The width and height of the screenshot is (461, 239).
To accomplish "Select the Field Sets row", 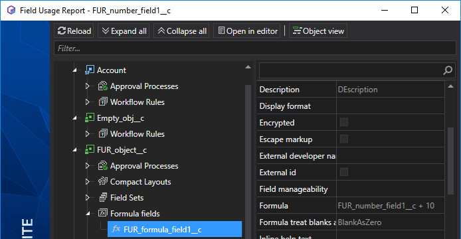I will (127, 198).
